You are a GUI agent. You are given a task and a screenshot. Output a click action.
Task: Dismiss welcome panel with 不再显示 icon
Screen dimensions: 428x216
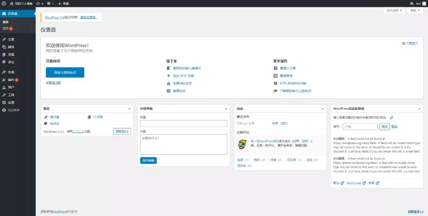[x=403, y=44]
